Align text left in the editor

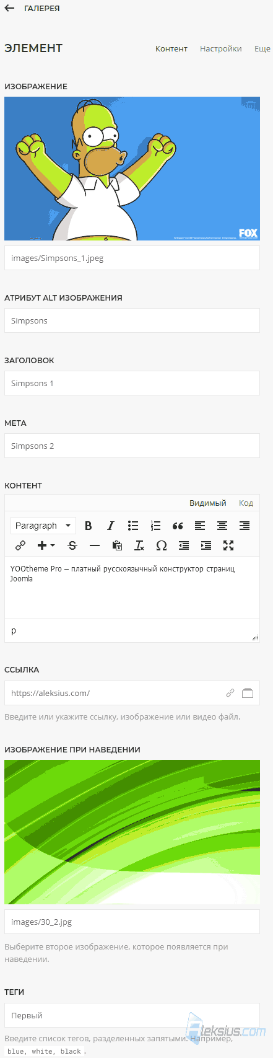[200, 526]
